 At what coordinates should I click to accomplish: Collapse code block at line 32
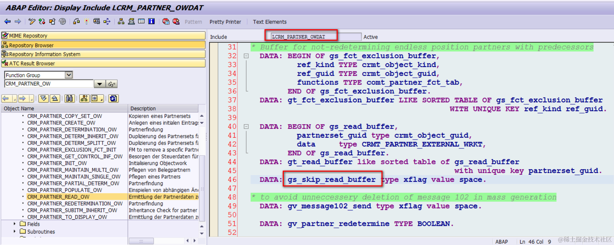click(246, 56)
